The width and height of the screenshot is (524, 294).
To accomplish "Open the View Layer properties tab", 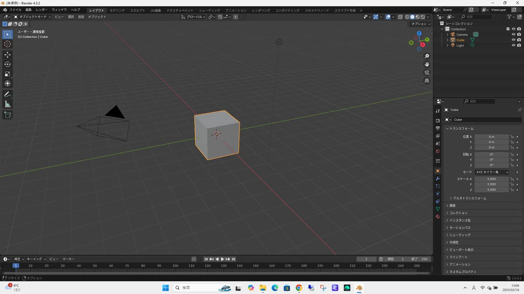I will point(438,136).
